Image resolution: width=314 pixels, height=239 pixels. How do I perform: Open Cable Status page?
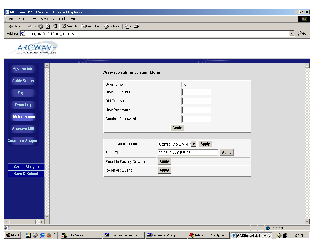[x=23, y=81]
